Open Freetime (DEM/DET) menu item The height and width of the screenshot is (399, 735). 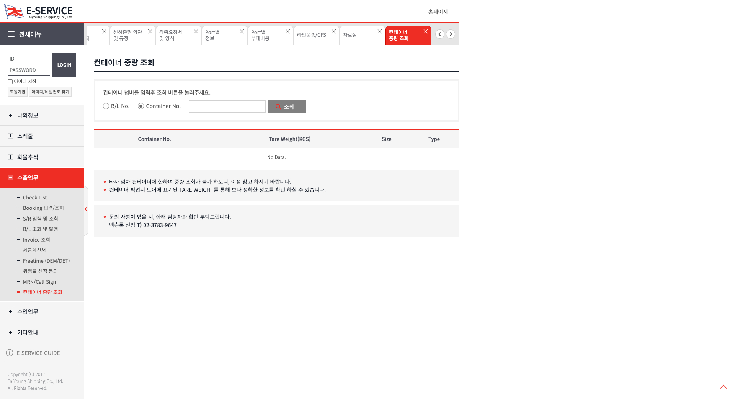coord(46,261)
